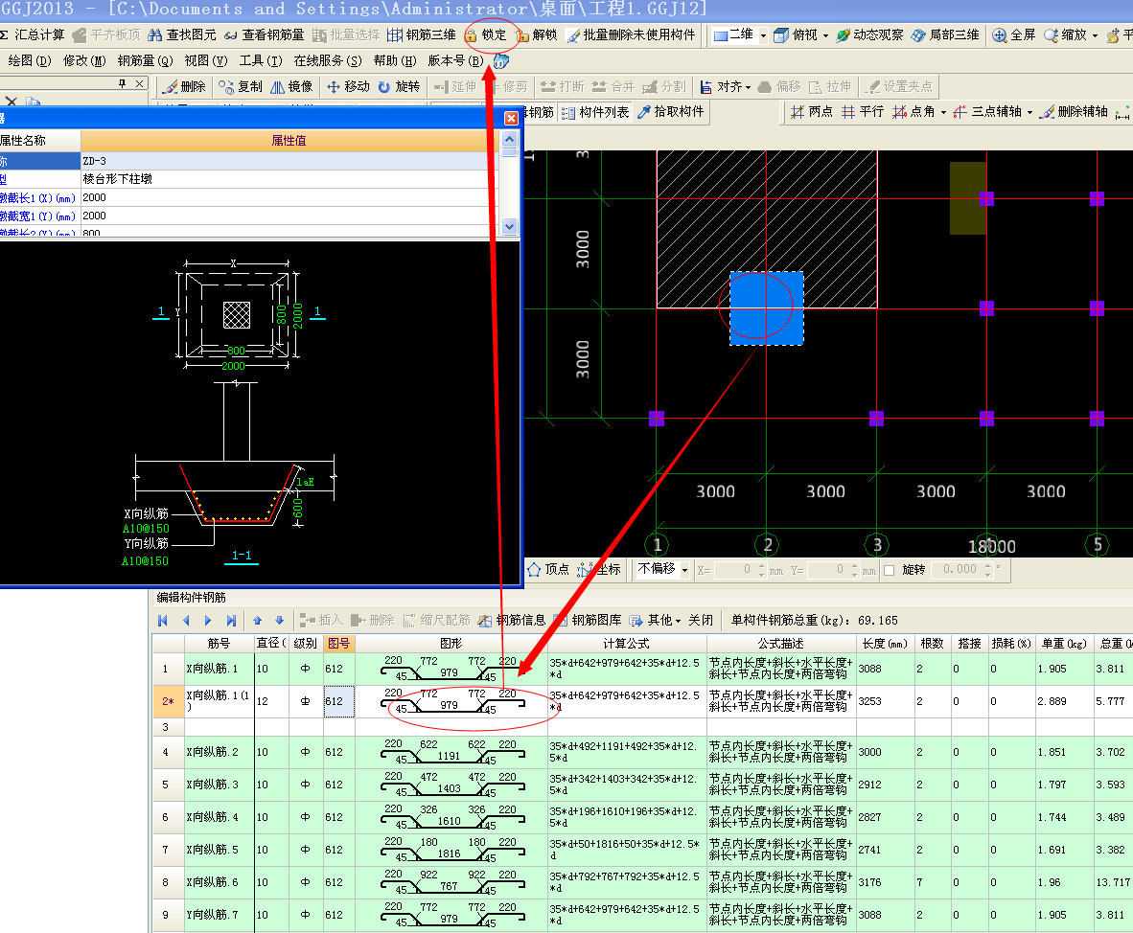Viewport: 1133px width, 933px height.
Task: Click the 解锁 unlock icon
Action: tap(521, 34)
